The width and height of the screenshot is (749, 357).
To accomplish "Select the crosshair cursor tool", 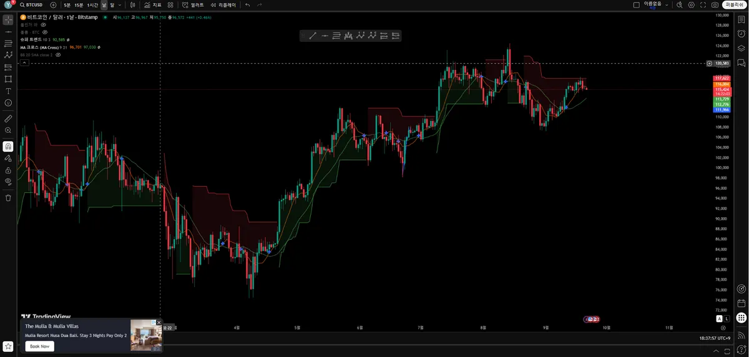I will (8, 19).
